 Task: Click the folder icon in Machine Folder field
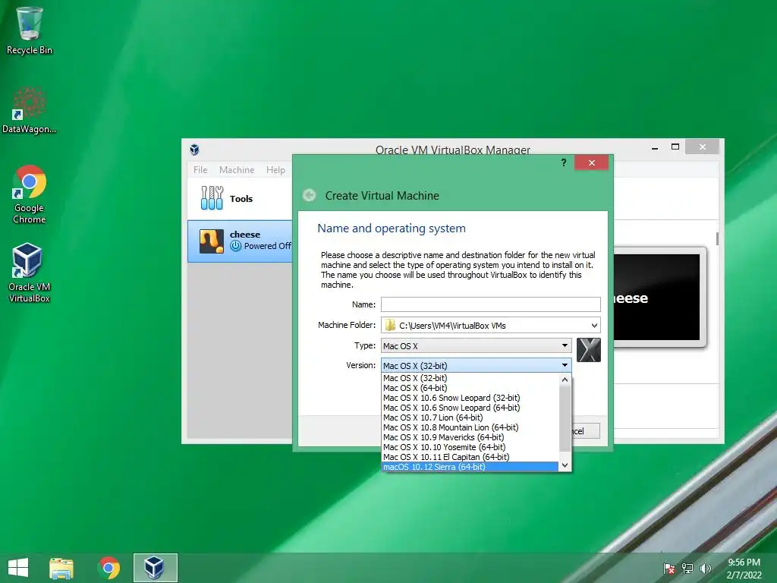click(391, 325)
